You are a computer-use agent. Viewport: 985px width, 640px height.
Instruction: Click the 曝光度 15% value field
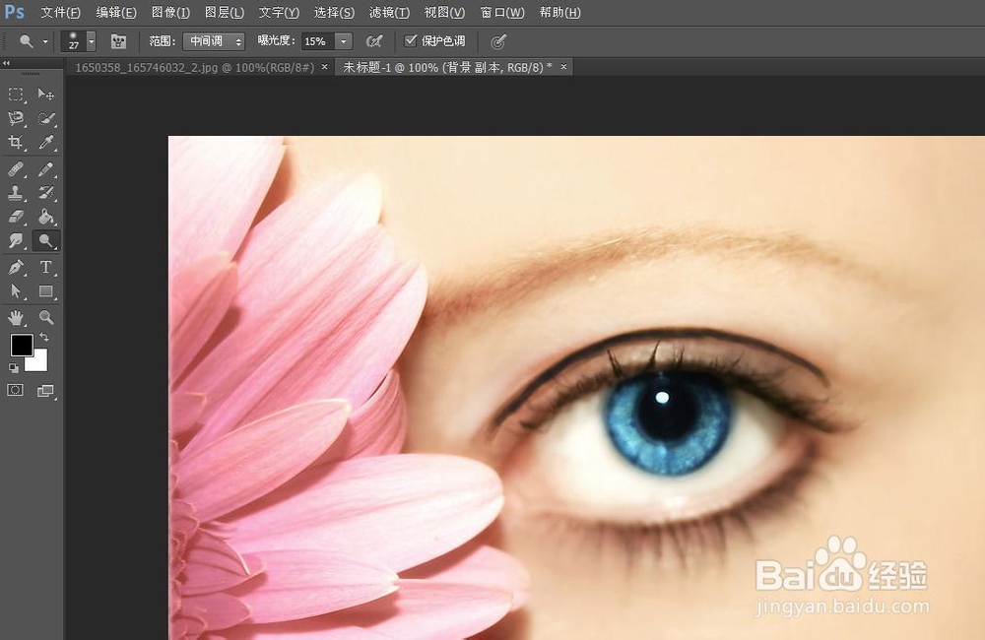[315, 41]
